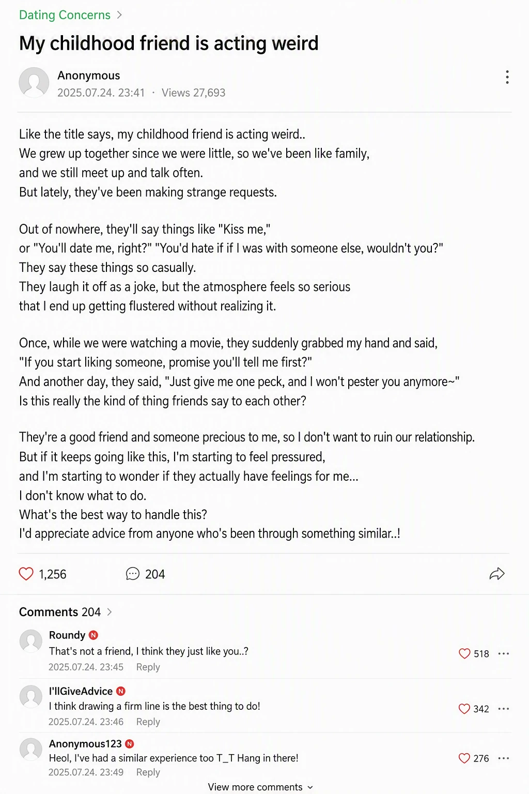Open Roundy's profile avatar
The width and height of the screenshot is (529, 794).
(x=31, y=641)
